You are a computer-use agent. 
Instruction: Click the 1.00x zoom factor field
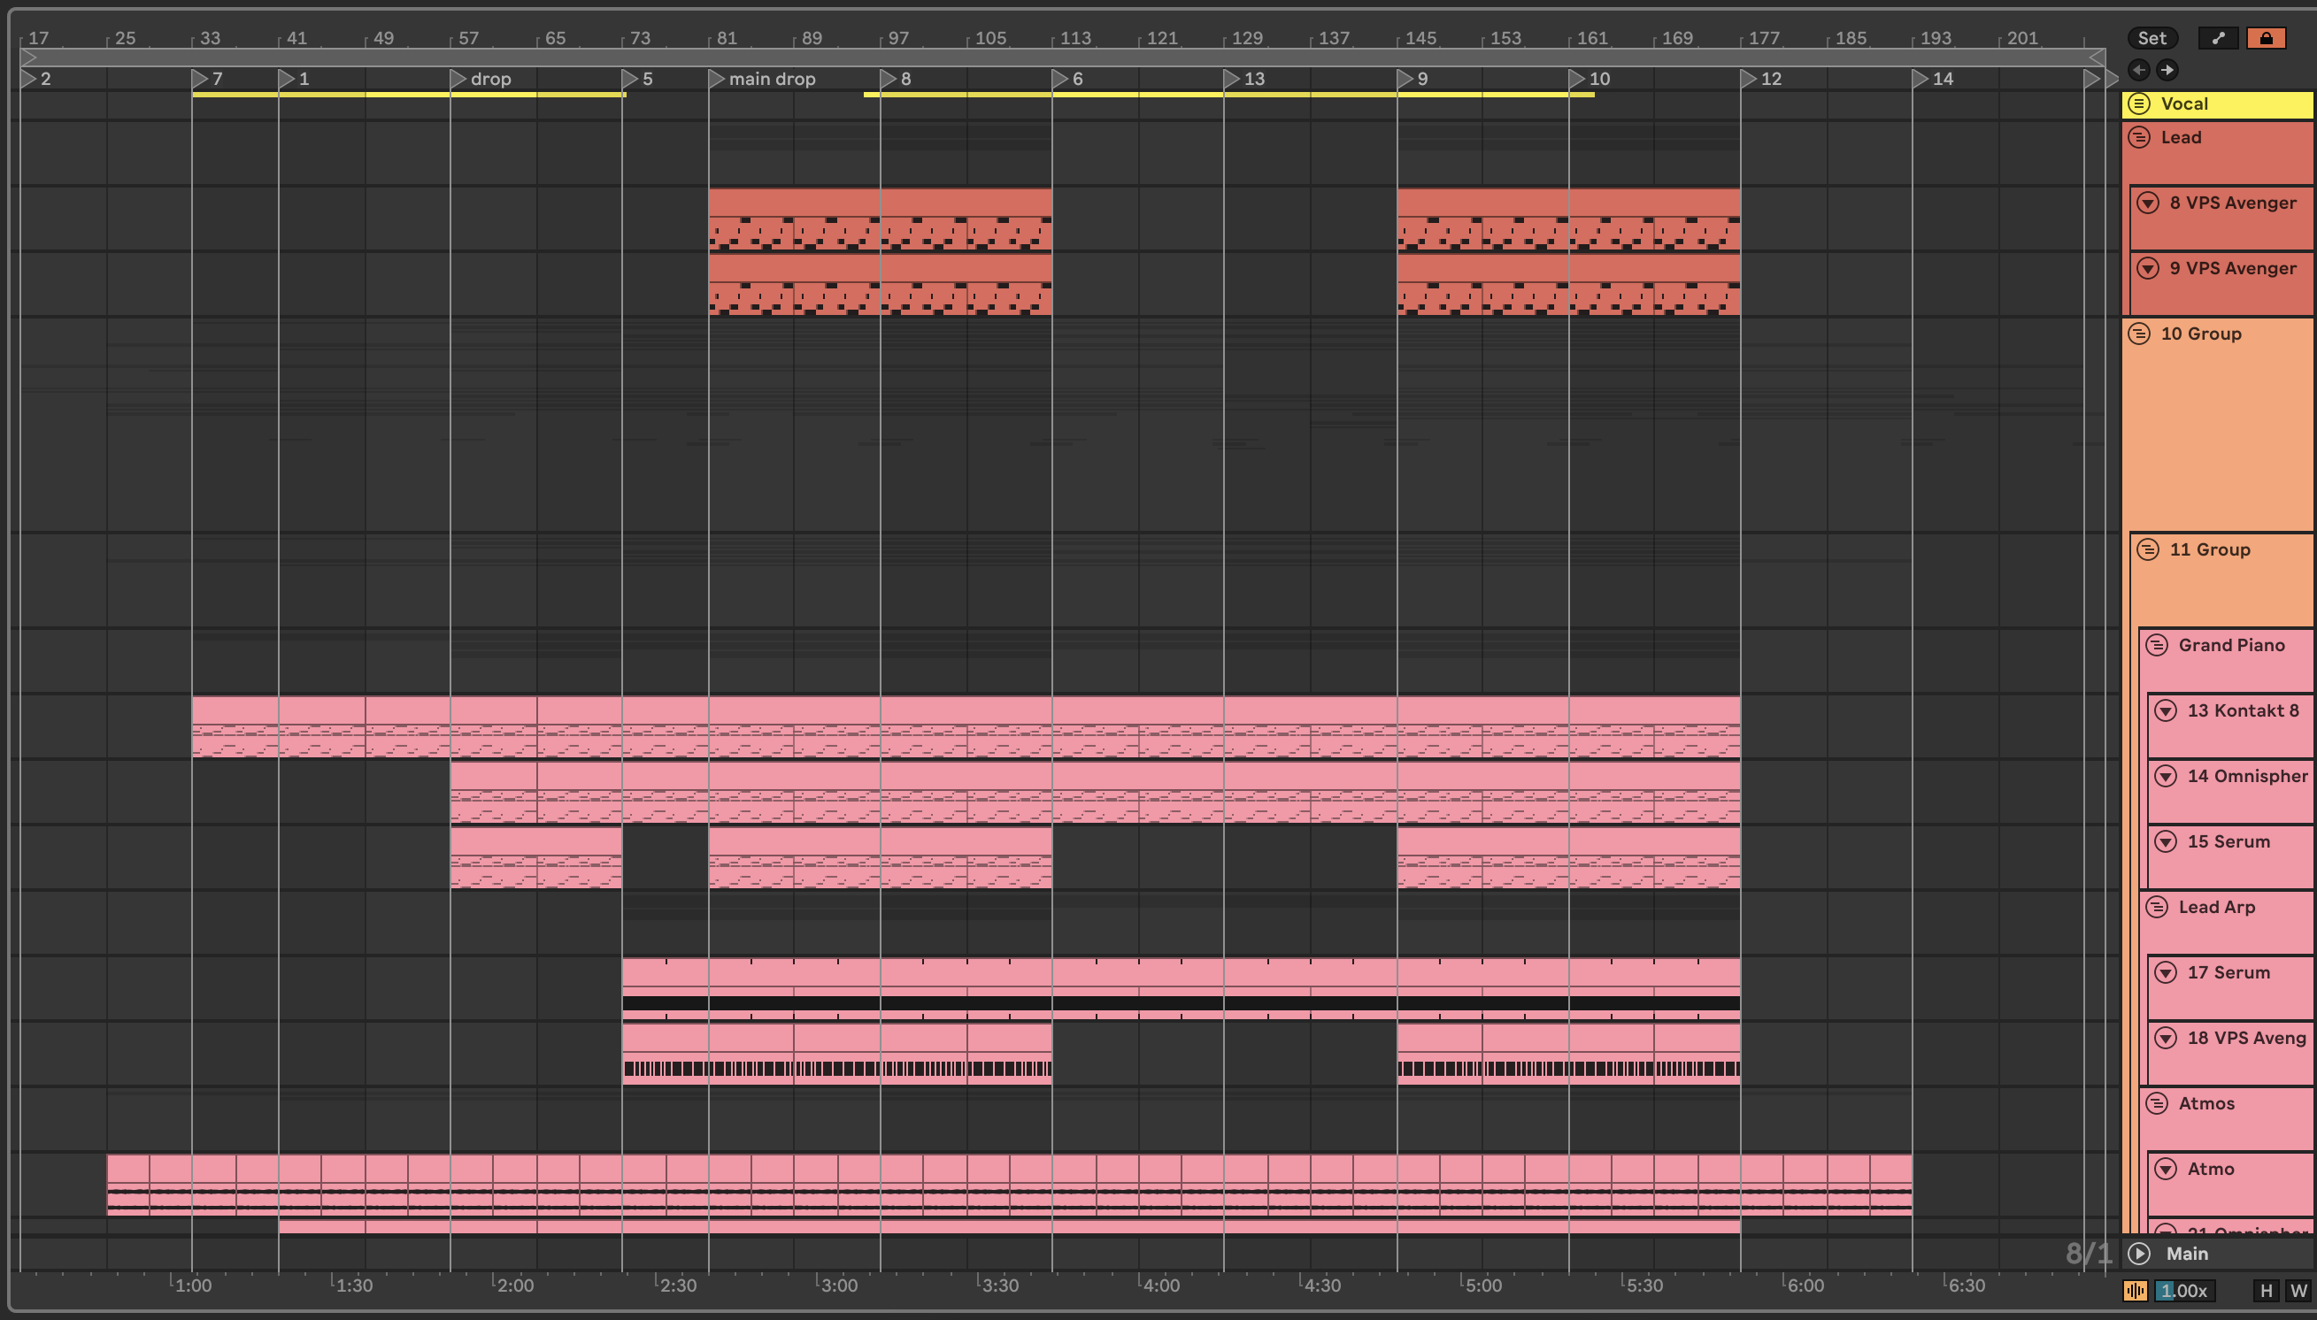[x=2184, y=1291]
